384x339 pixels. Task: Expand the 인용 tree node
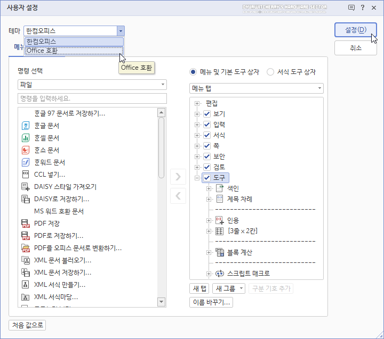209,220
